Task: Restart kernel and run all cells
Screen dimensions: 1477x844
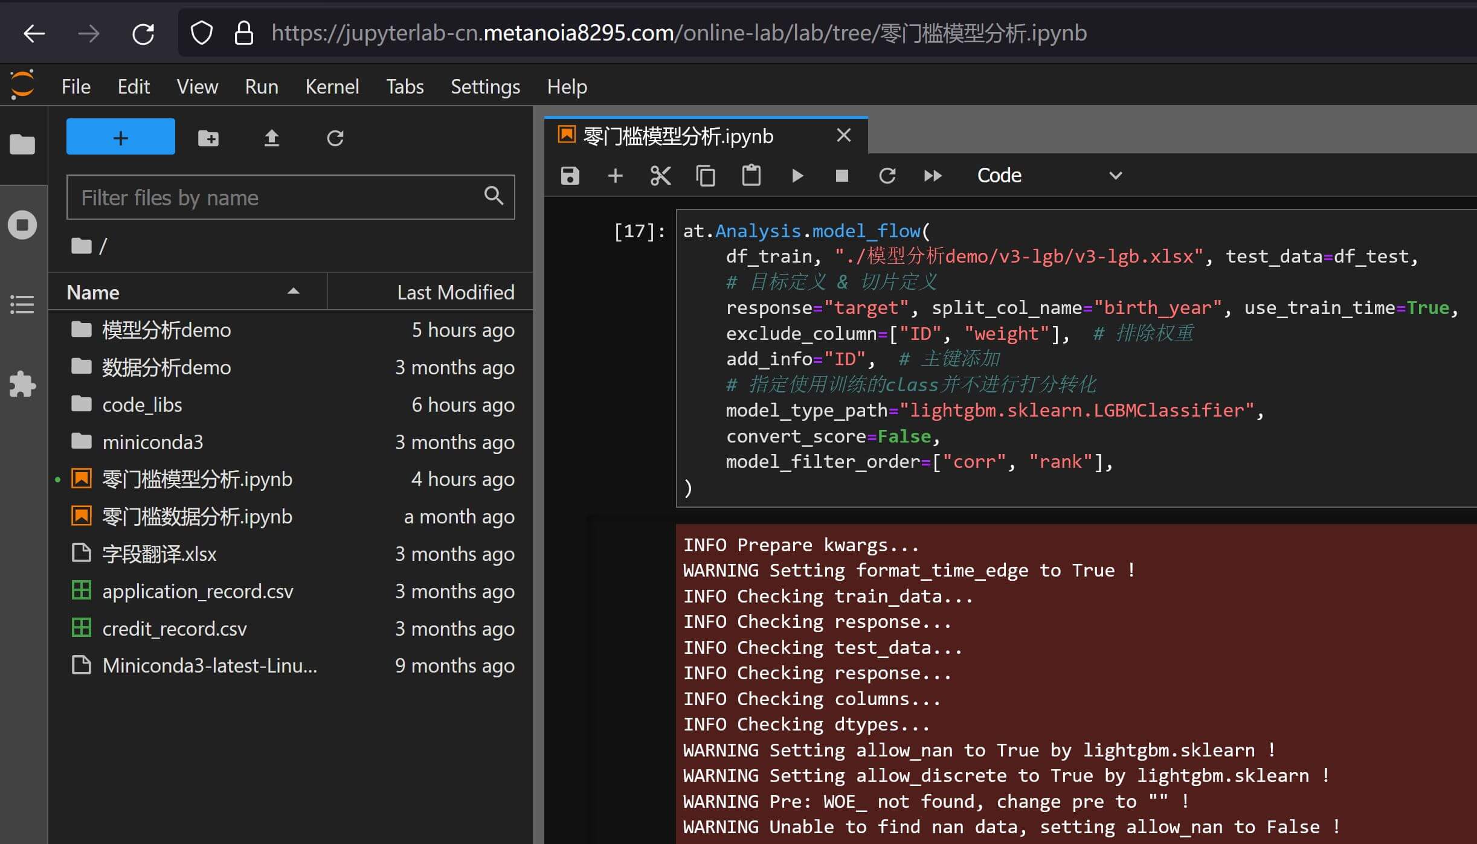Action: (x=932, y=176)
